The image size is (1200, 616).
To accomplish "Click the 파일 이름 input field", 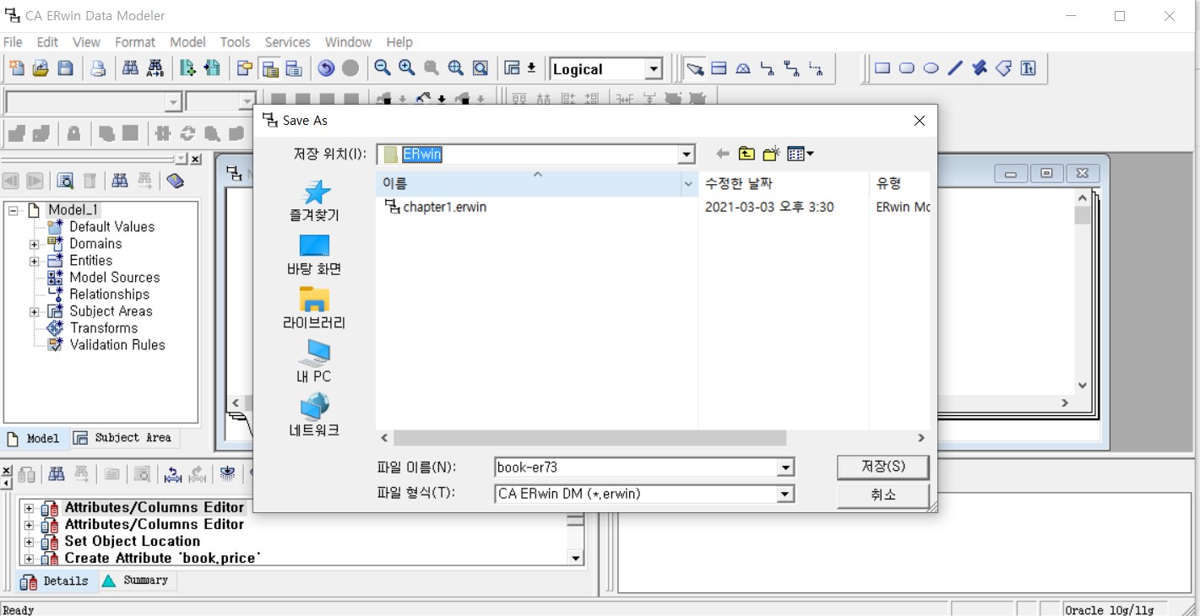I will click(637, 467).
